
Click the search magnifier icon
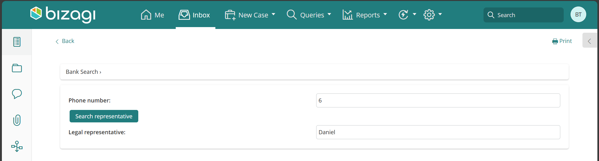click(491, 15)
